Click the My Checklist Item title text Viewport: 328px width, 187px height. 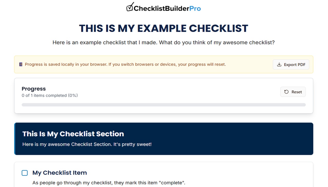59,173
